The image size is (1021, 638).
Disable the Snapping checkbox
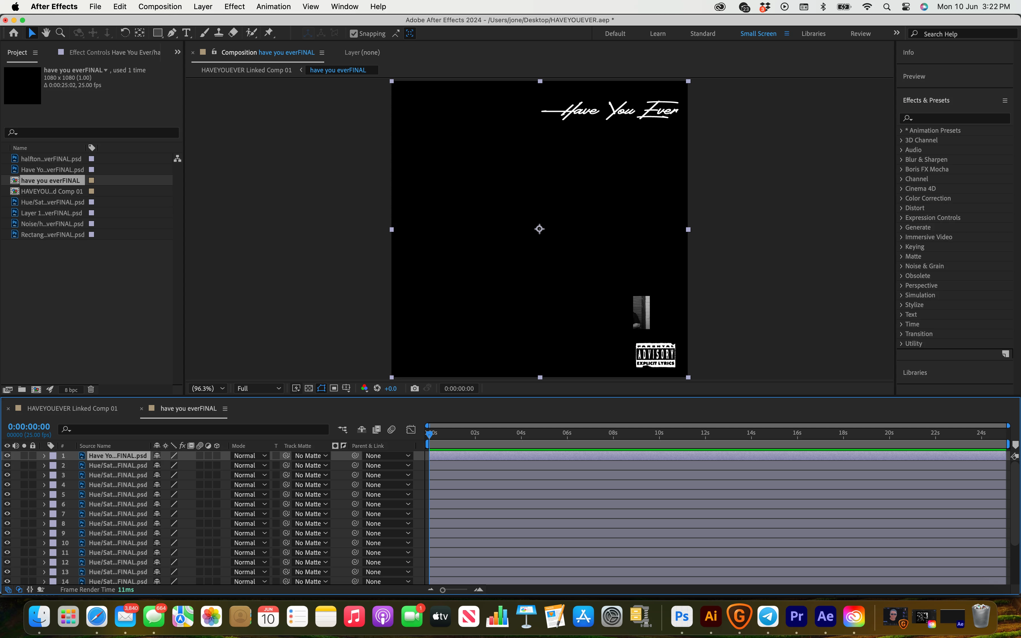pos(354,34)
